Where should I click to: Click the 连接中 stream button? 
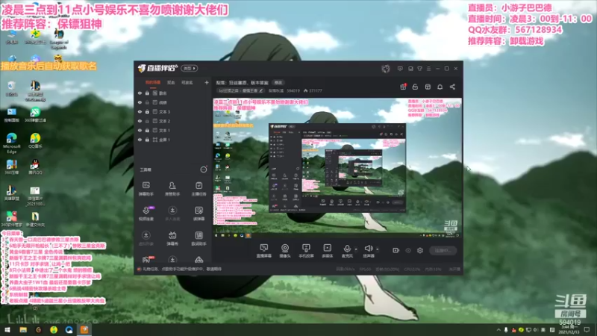(x=443, y=250)
